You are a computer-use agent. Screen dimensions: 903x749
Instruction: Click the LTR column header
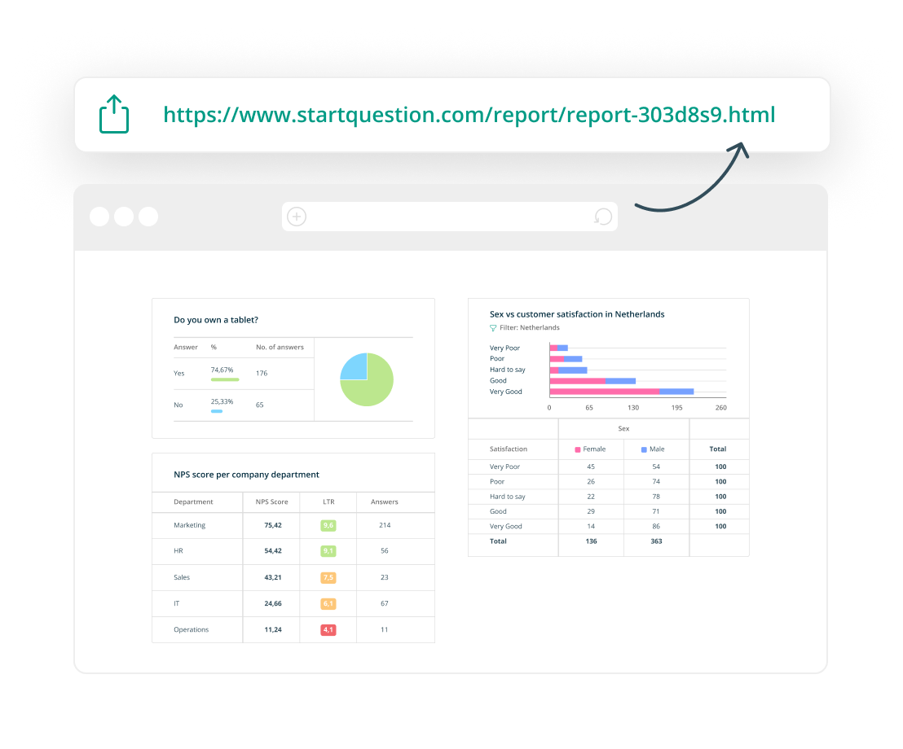pyautogui.click(x=328, y=502)
